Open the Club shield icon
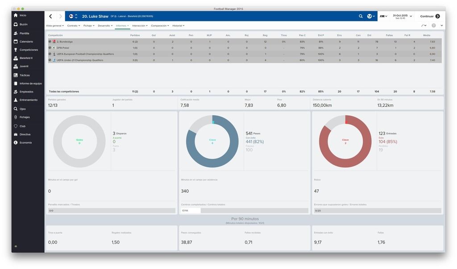The image size is (457, 269). pyautogui.click(x=16, y=126)
